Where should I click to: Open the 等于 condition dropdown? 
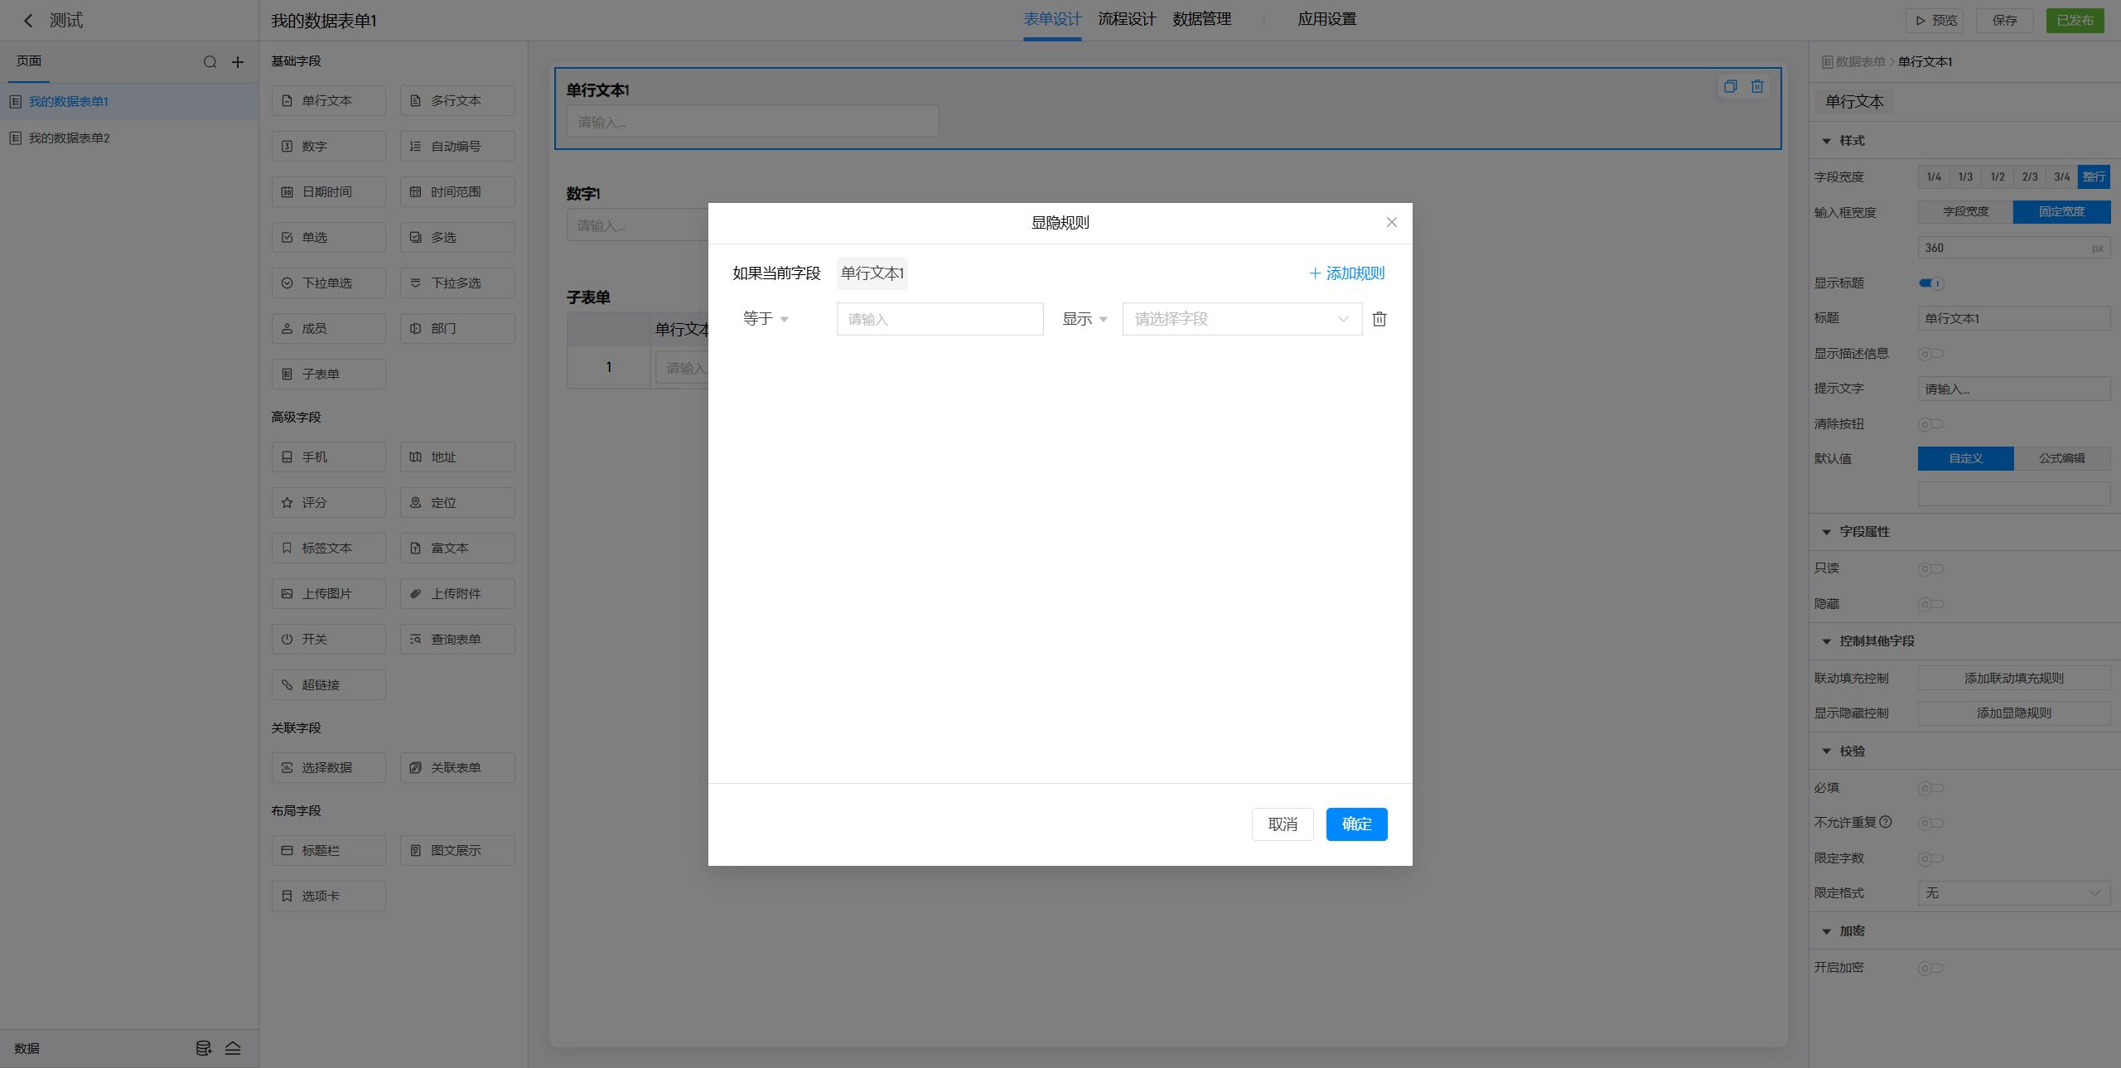[x=765, y=319]
